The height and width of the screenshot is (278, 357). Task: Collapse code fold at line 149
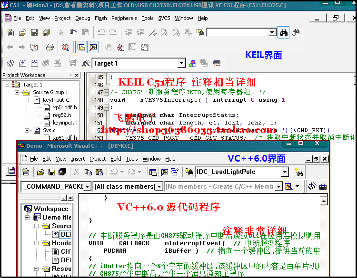(106, 107)
